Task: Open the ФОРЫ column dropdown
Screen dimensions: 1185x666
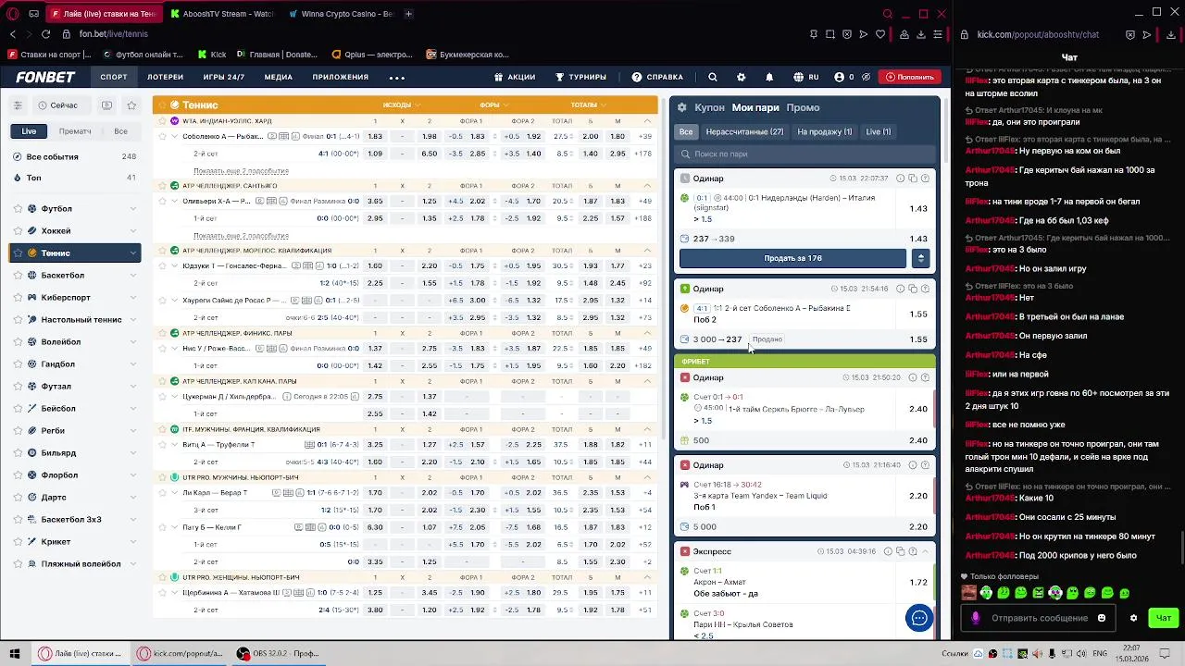Action: 493,105
